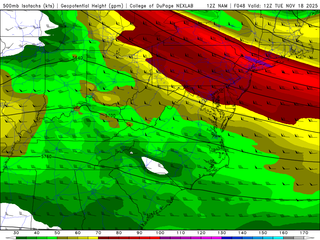Click the 50 value on the color scale
Screen dimensions: 320x240
pyautogui.click(x=57, y=233)
